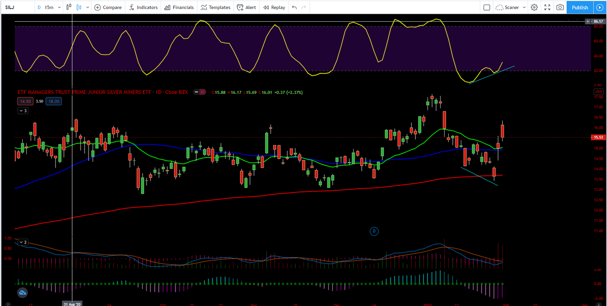
Task: Enter fullscreen mode with arrows icon
Action: tap(547, 8)
